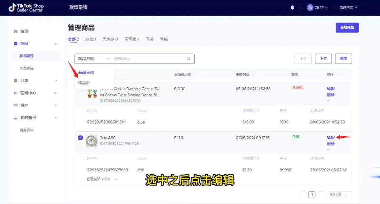The height and width of the screenshot is (204, 380).
Task: Open the 50/页 page size dropdown
Action: tap(339, 195)
